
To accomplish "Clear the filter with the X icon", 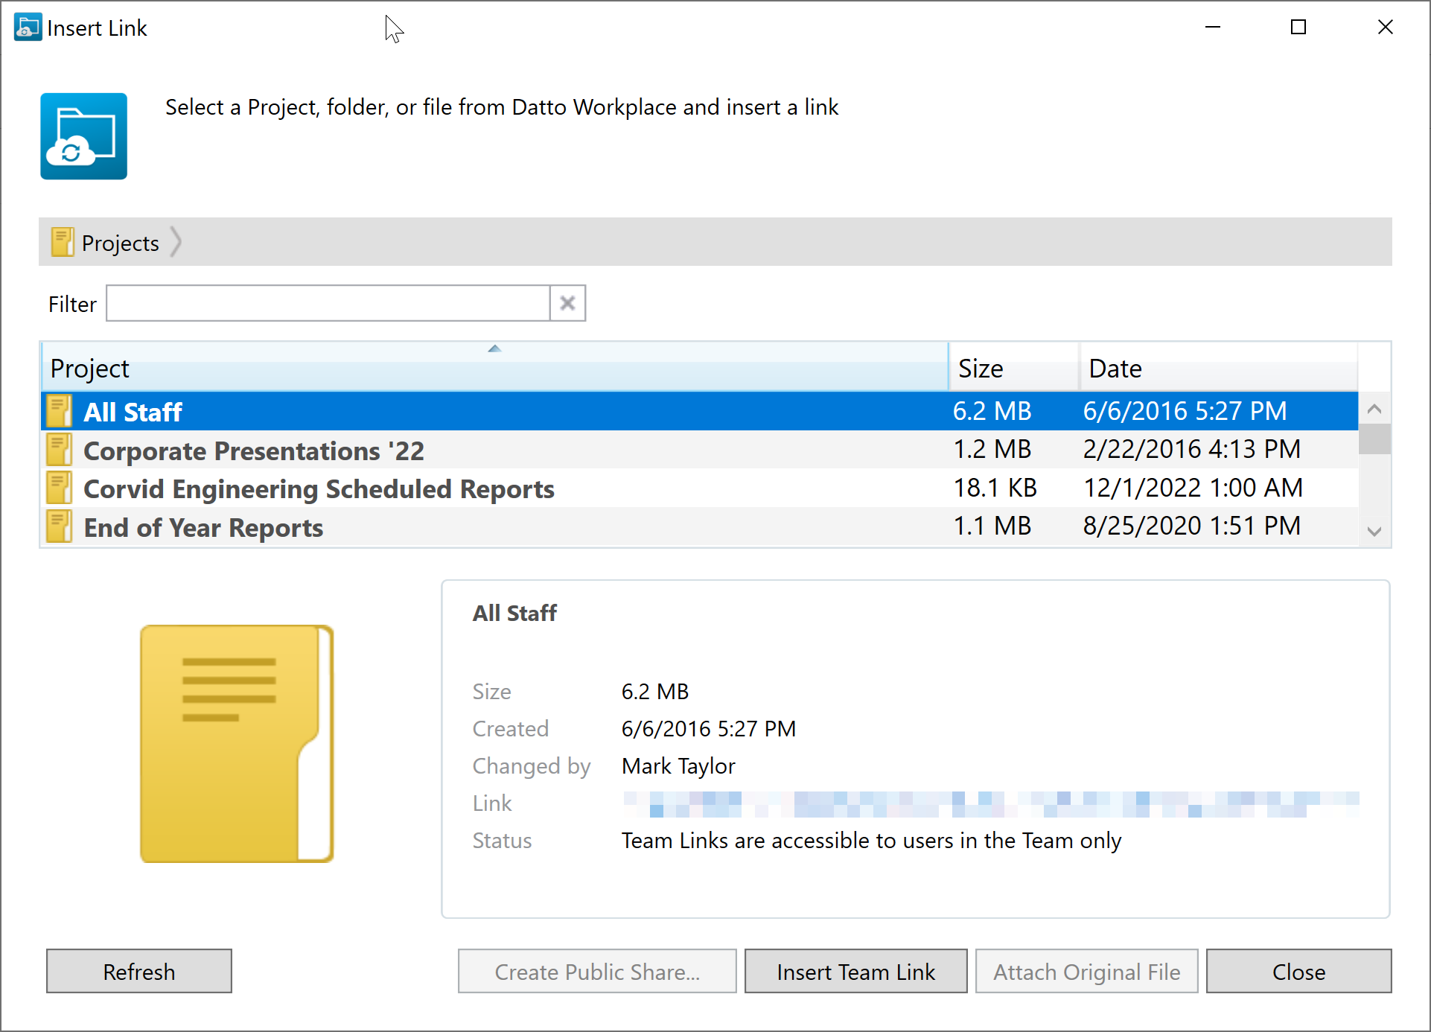I will pos(567,304).
